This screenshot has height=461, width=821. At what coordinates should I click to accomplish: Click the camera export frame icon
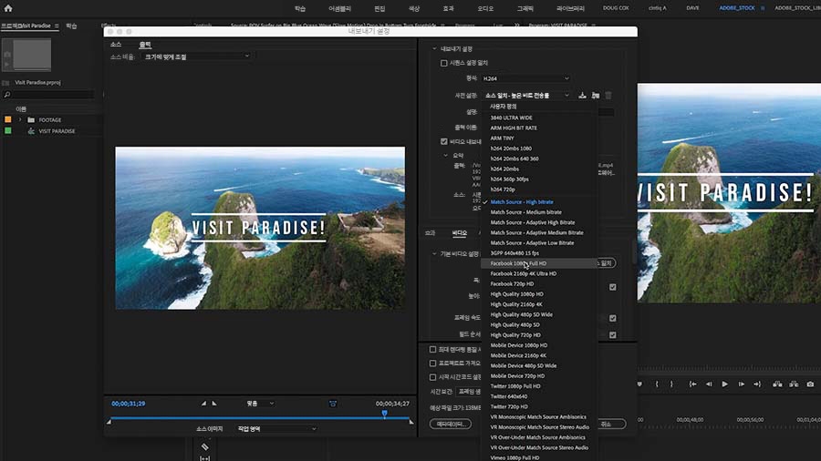pos(809,384)
